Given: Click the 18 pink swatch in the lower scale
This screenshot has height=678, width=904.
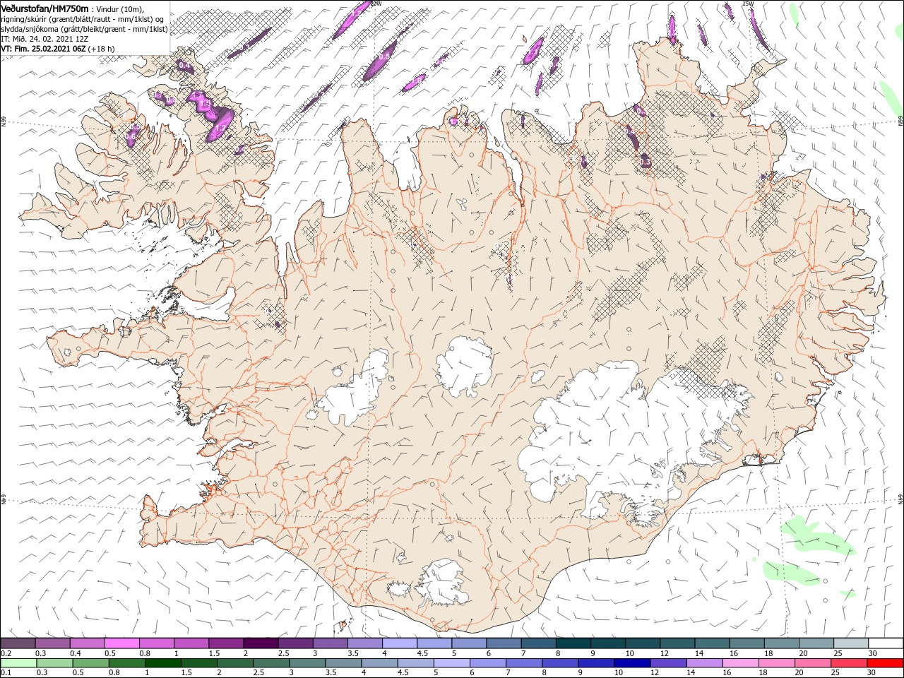Looking at the screenshot, I should click(777, 663).
